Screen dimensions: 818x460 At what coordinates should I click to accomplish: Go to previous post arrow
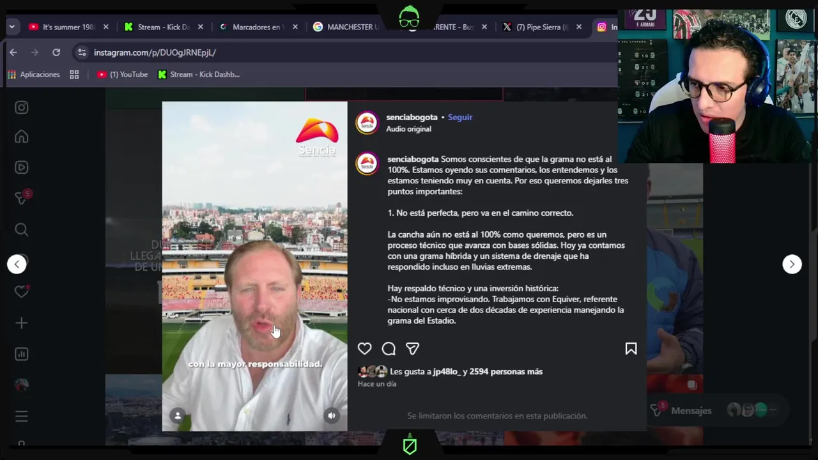pyautogui.click(x=17, y=264)
